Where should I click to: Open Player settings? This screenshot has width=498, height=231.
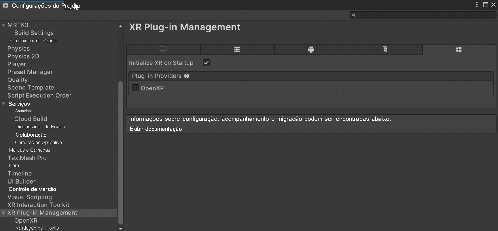[17, 64]
